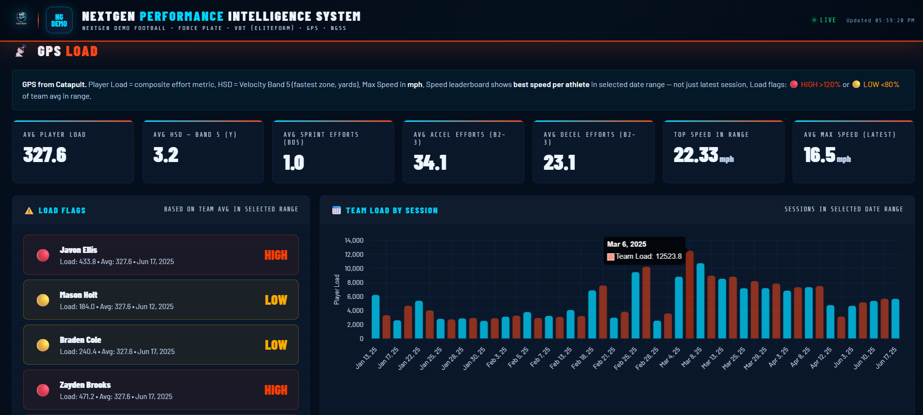The image size is (923, 415).
Task: Click the 23.1 decel efforts value
Action: (560, 163)
